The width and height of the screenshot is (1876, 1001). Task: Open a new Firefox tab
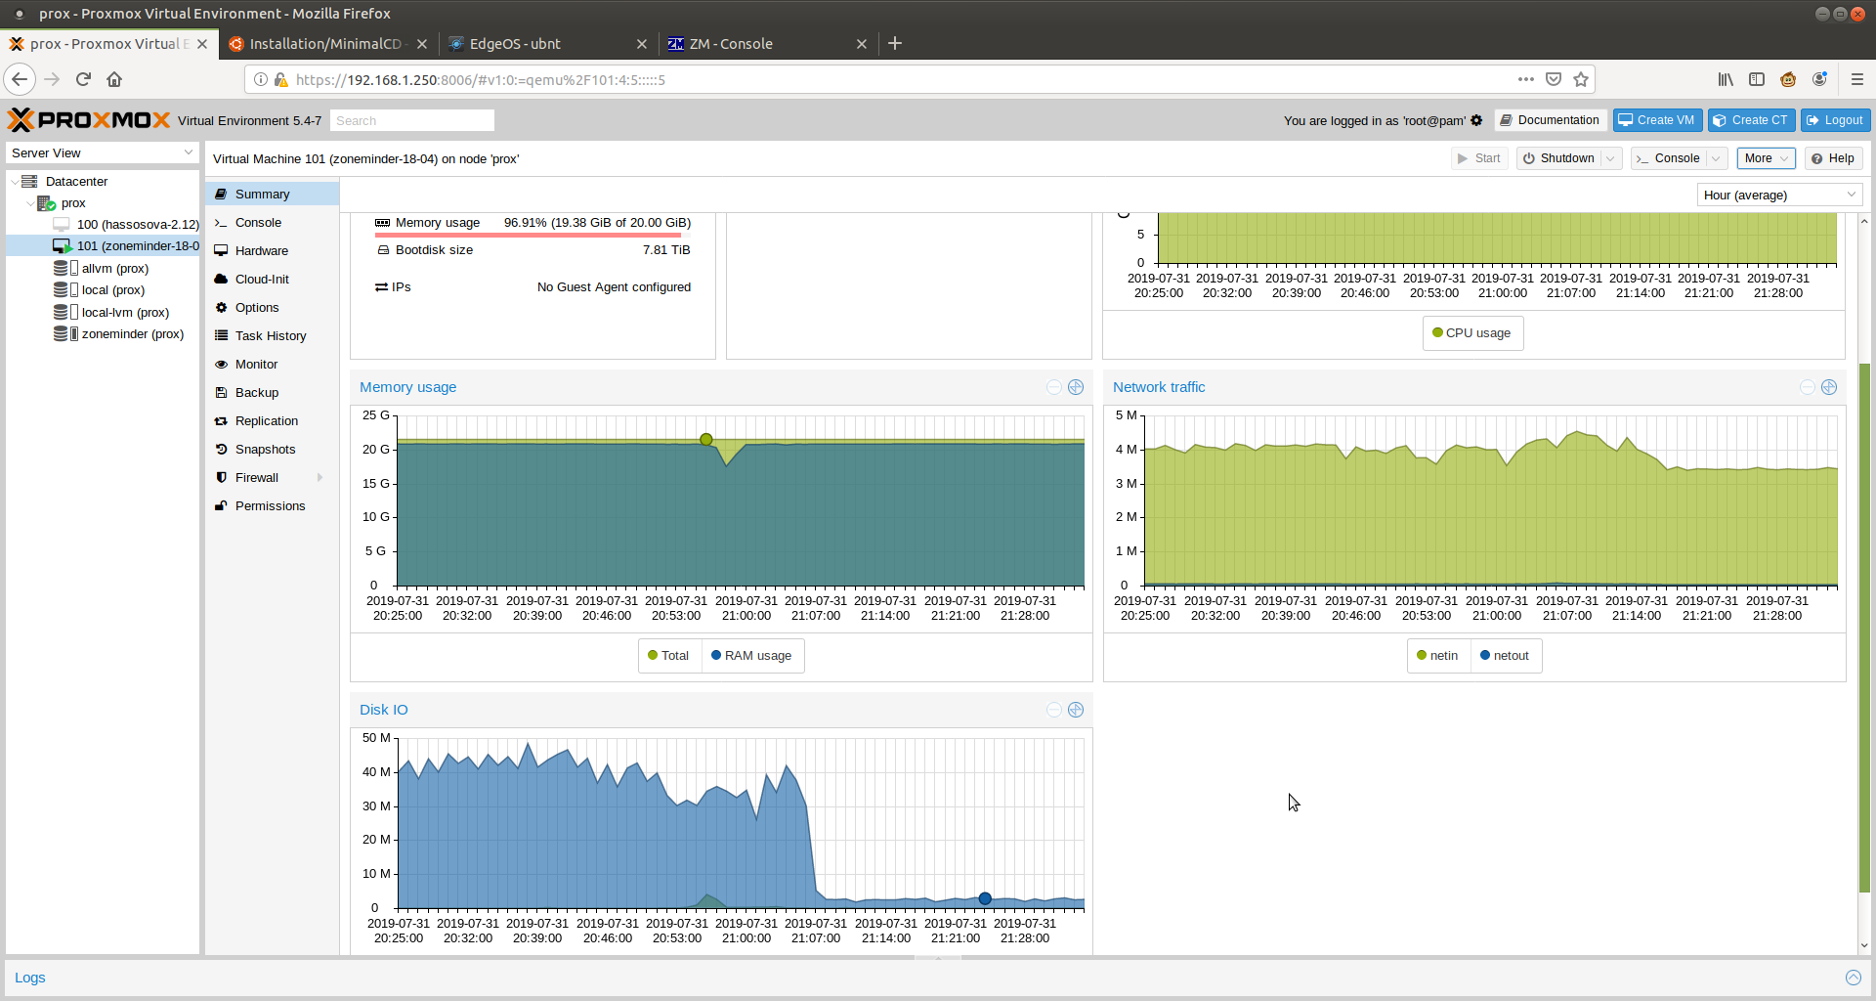(x=895, y=43)
